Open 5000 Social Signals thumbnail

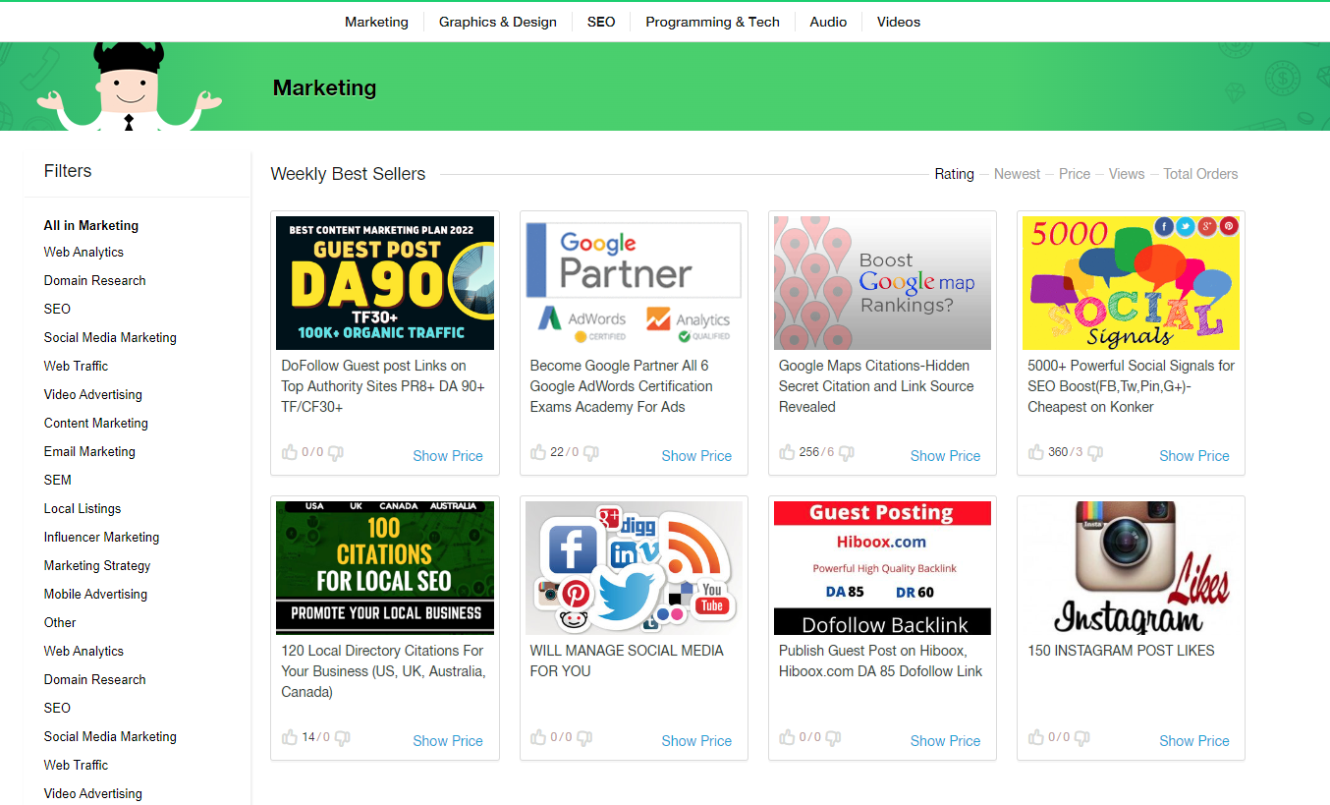[x=1131, y=283]
